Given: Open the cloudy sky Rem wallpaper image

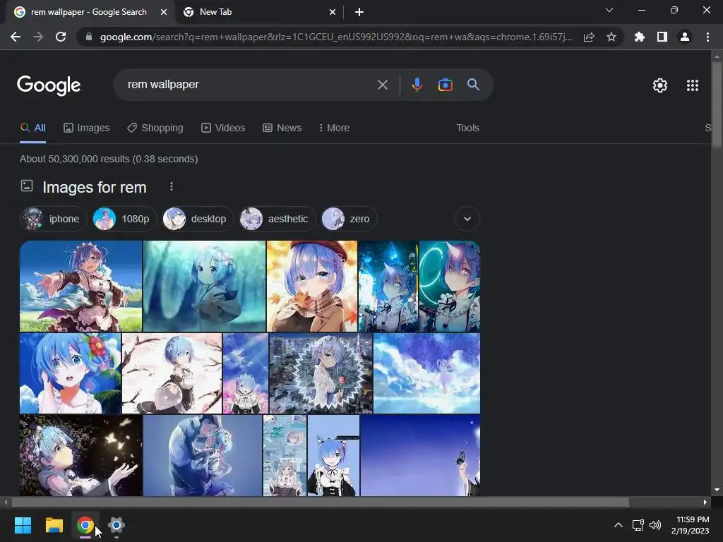Looking at the screenshot, I should coord(426,373).
